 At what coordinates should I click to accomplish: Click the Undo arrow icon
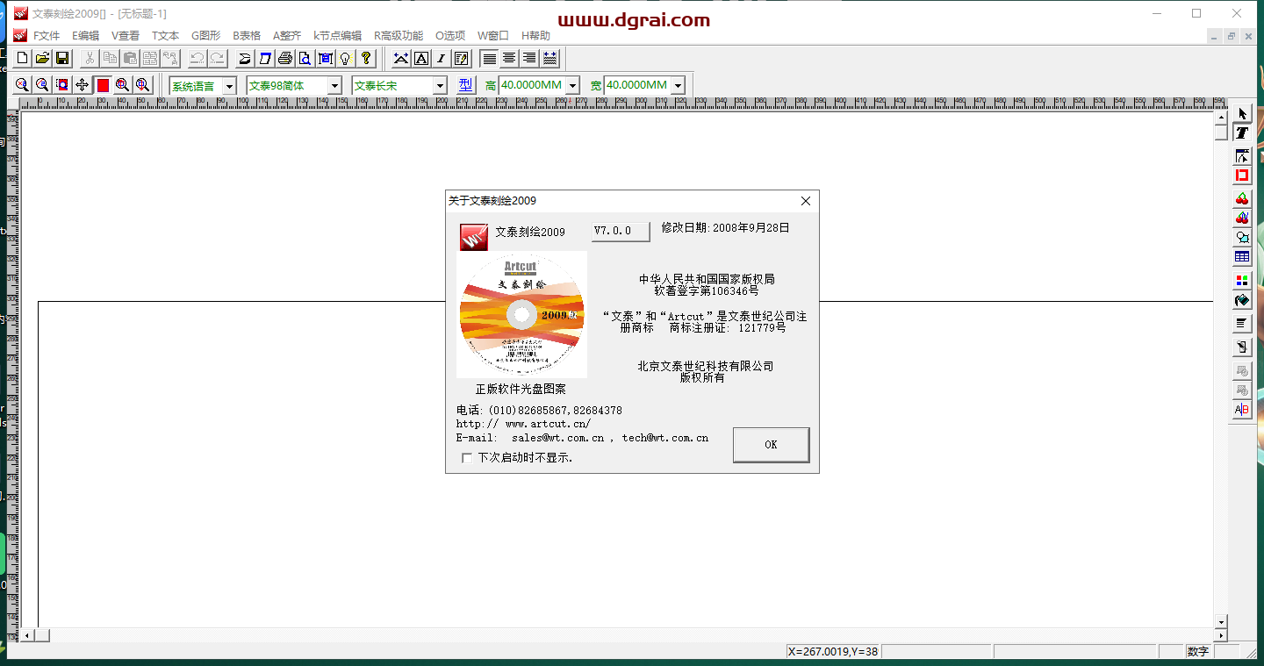coord(197,58)
